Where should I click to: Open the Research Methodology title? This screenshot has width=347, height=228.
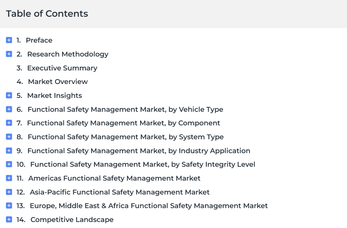click(68, 54)
